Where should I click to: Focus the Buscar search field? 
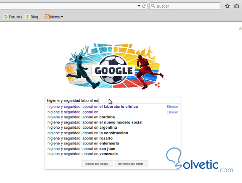pos(185,6)
